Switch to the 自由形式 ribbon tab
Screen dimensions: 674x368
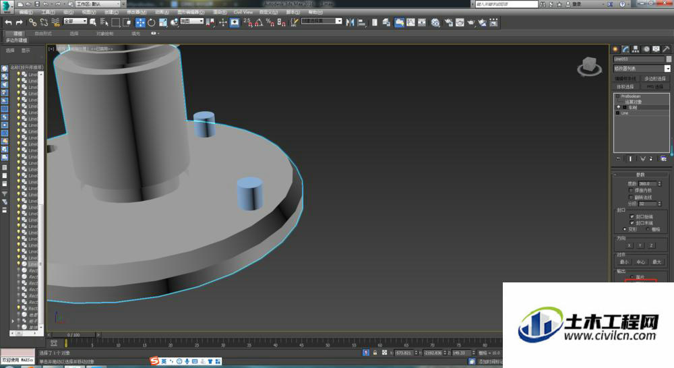pyautogui.click(x=43, y=33)
